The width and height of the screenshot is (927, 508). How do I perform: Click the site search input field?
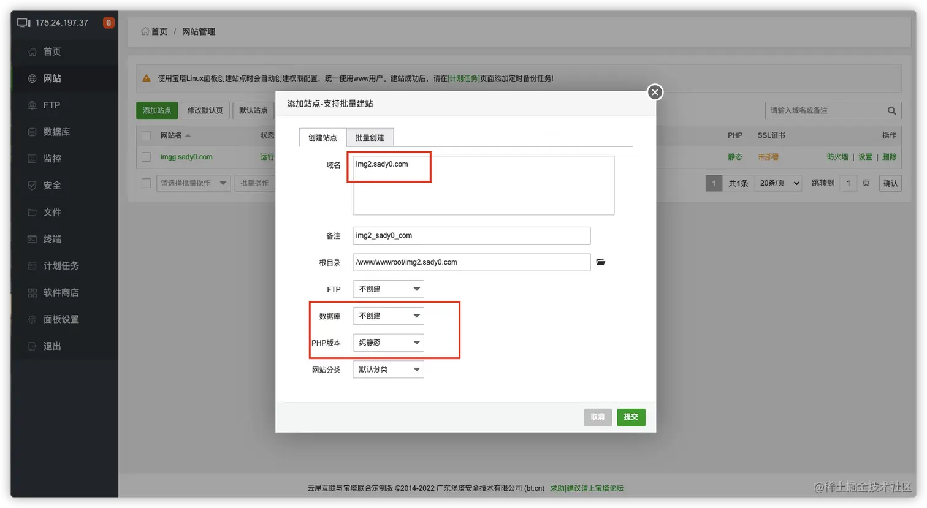tap(825, 110)
